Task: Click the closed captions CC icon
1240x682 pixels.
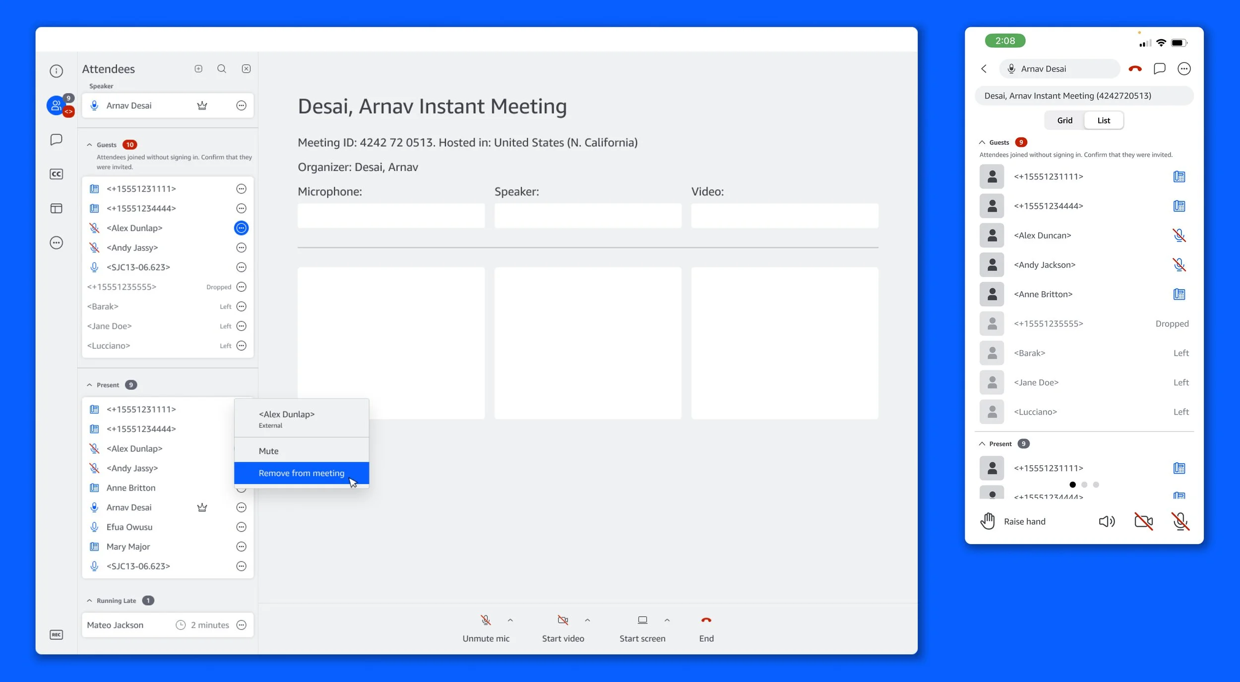Action: [x=56, y=174]
